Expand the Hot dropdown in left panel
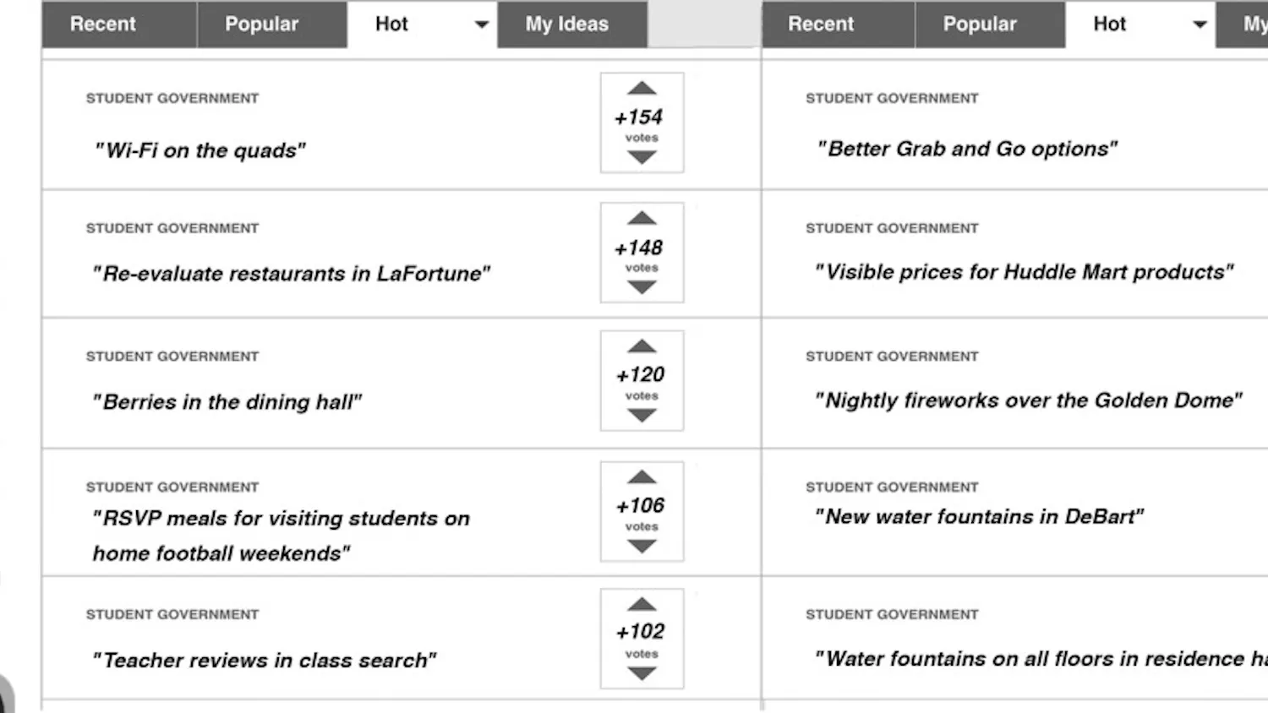 pyautogui.click(x=481, y=24)
